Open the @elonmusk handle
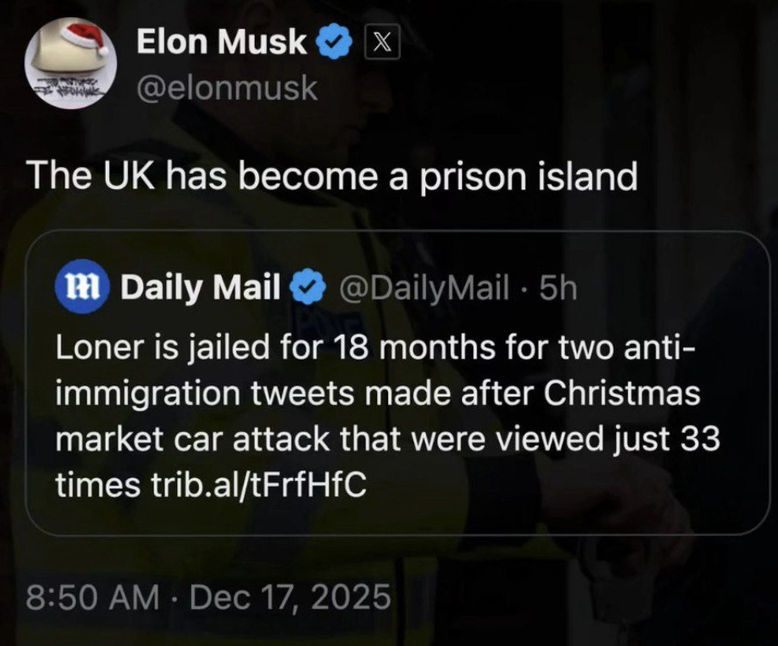The width and height of the screenshot is (778, 646). tap(227, 88)
